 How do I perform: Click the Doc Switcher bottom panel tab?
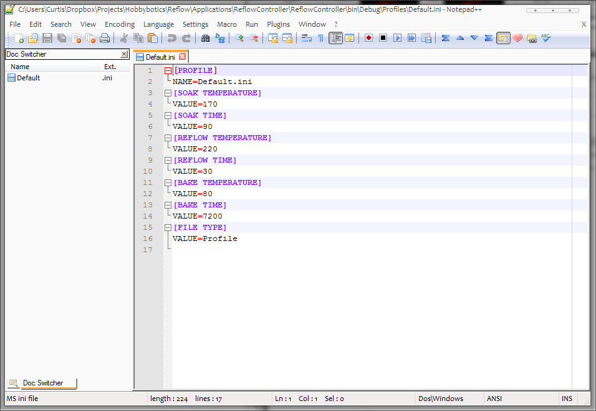click(42, 383)
